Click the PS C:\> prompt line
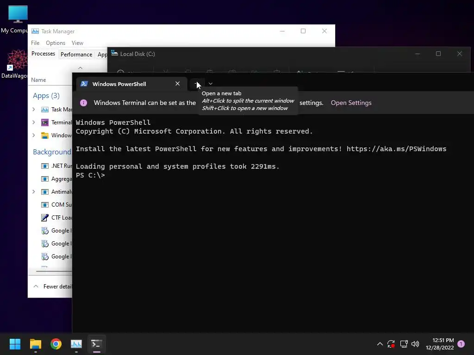 90,175
